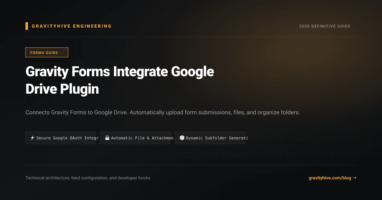
Task: Click the 2026 DEFINITIVE GUIDE label
Action: [x=325, y=26]
